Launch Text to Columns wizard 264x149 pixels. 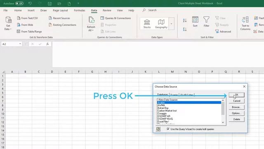point(245,23)
